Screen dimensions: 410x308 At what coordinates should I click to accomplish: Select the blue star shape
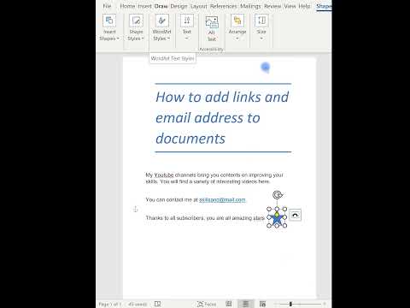click(277, 220)
